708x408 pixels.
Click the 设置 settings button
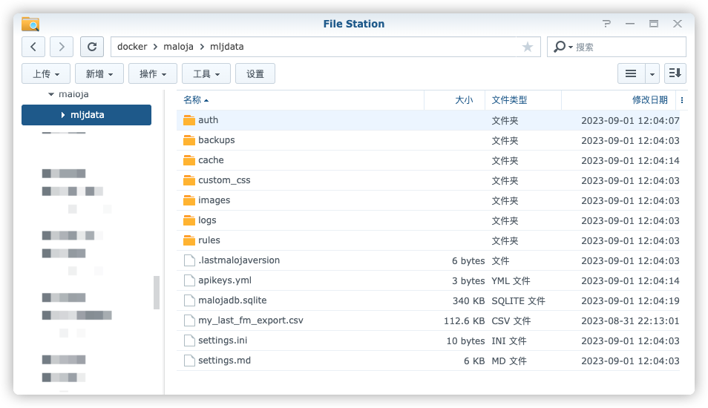255,73
